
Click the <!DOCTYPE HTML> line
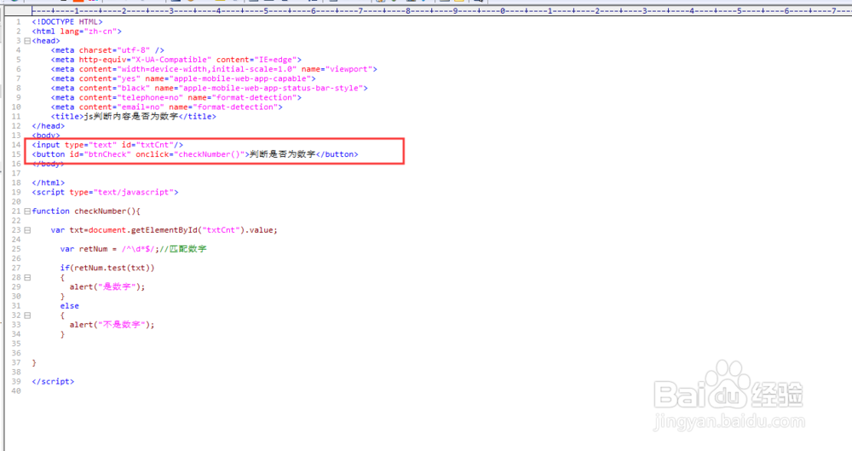[67, 22]
